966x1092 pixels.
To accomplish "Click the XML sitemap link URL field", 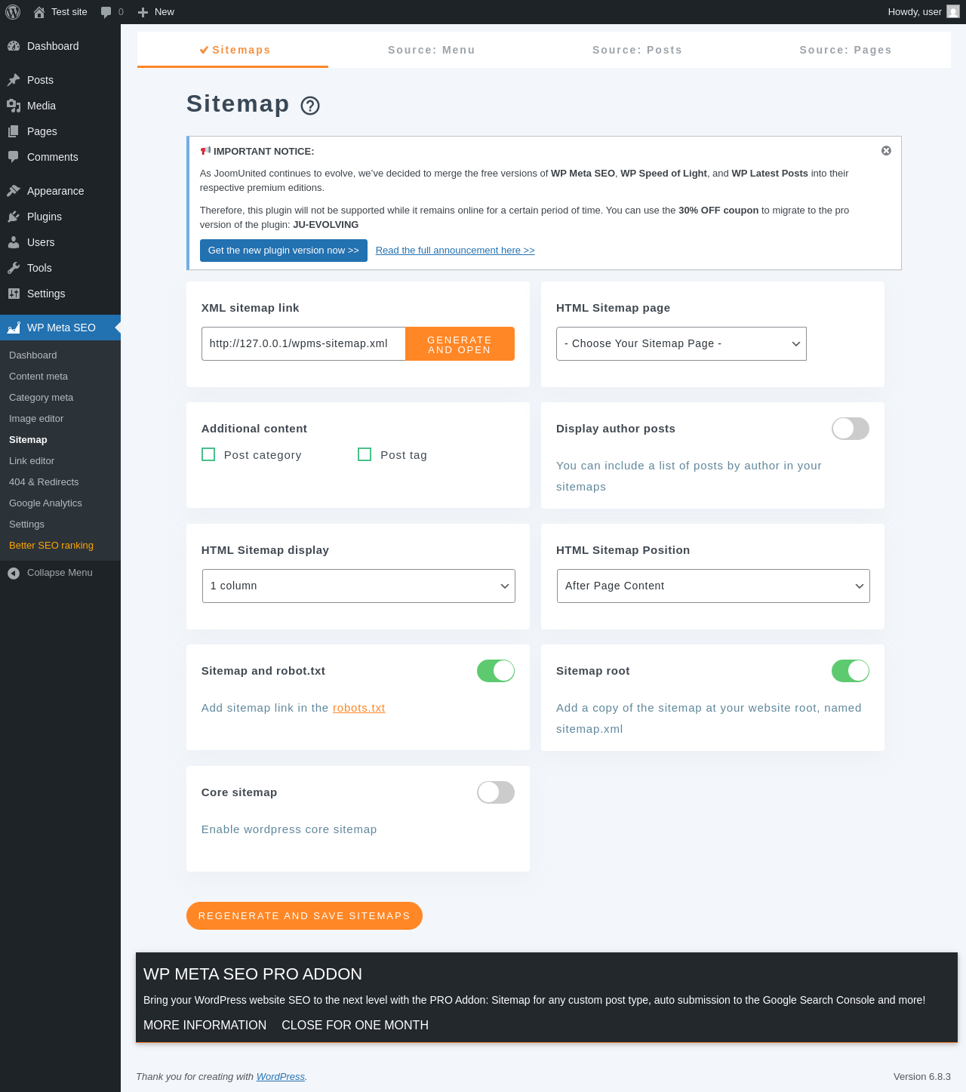I will point(303,343).
